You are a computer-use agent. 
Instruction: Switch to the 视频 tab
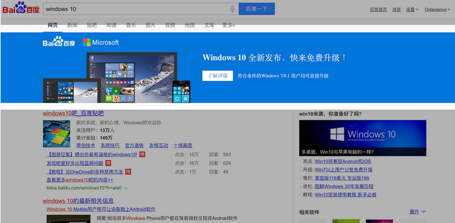(170, 25)
